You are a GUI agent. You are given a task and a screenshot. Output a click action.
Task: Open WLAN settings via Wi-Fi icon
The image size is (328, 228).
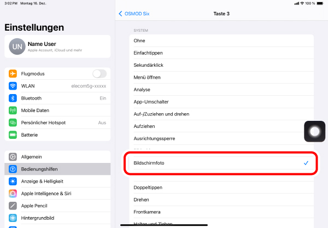click(13, 86)
